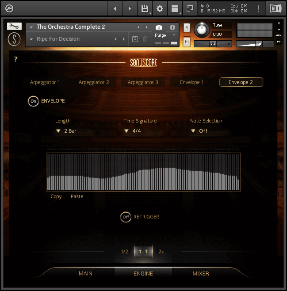Image resolution: width=287 pixels, height=291 pixels.
Task: Click the pan center marker icon
Action: coord(213,44)
